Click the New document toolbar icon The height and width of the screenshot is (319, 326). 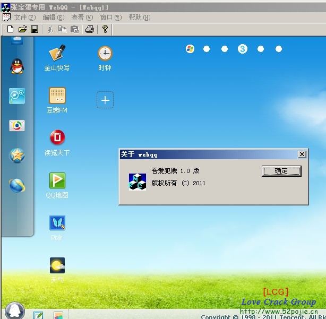[10, 29]
